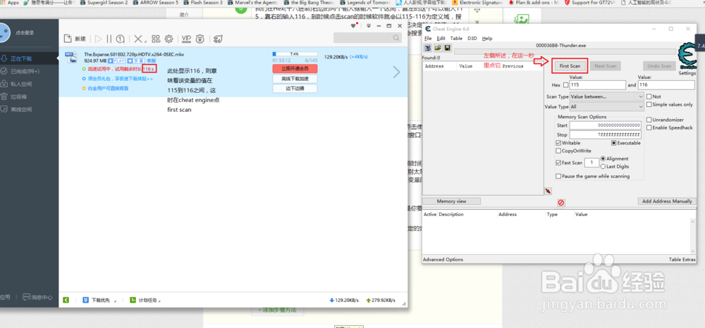Click the VIP icon in Thunder toolbar
The width and height of the screenshot is (705, 328).
[x=186, y=39]
